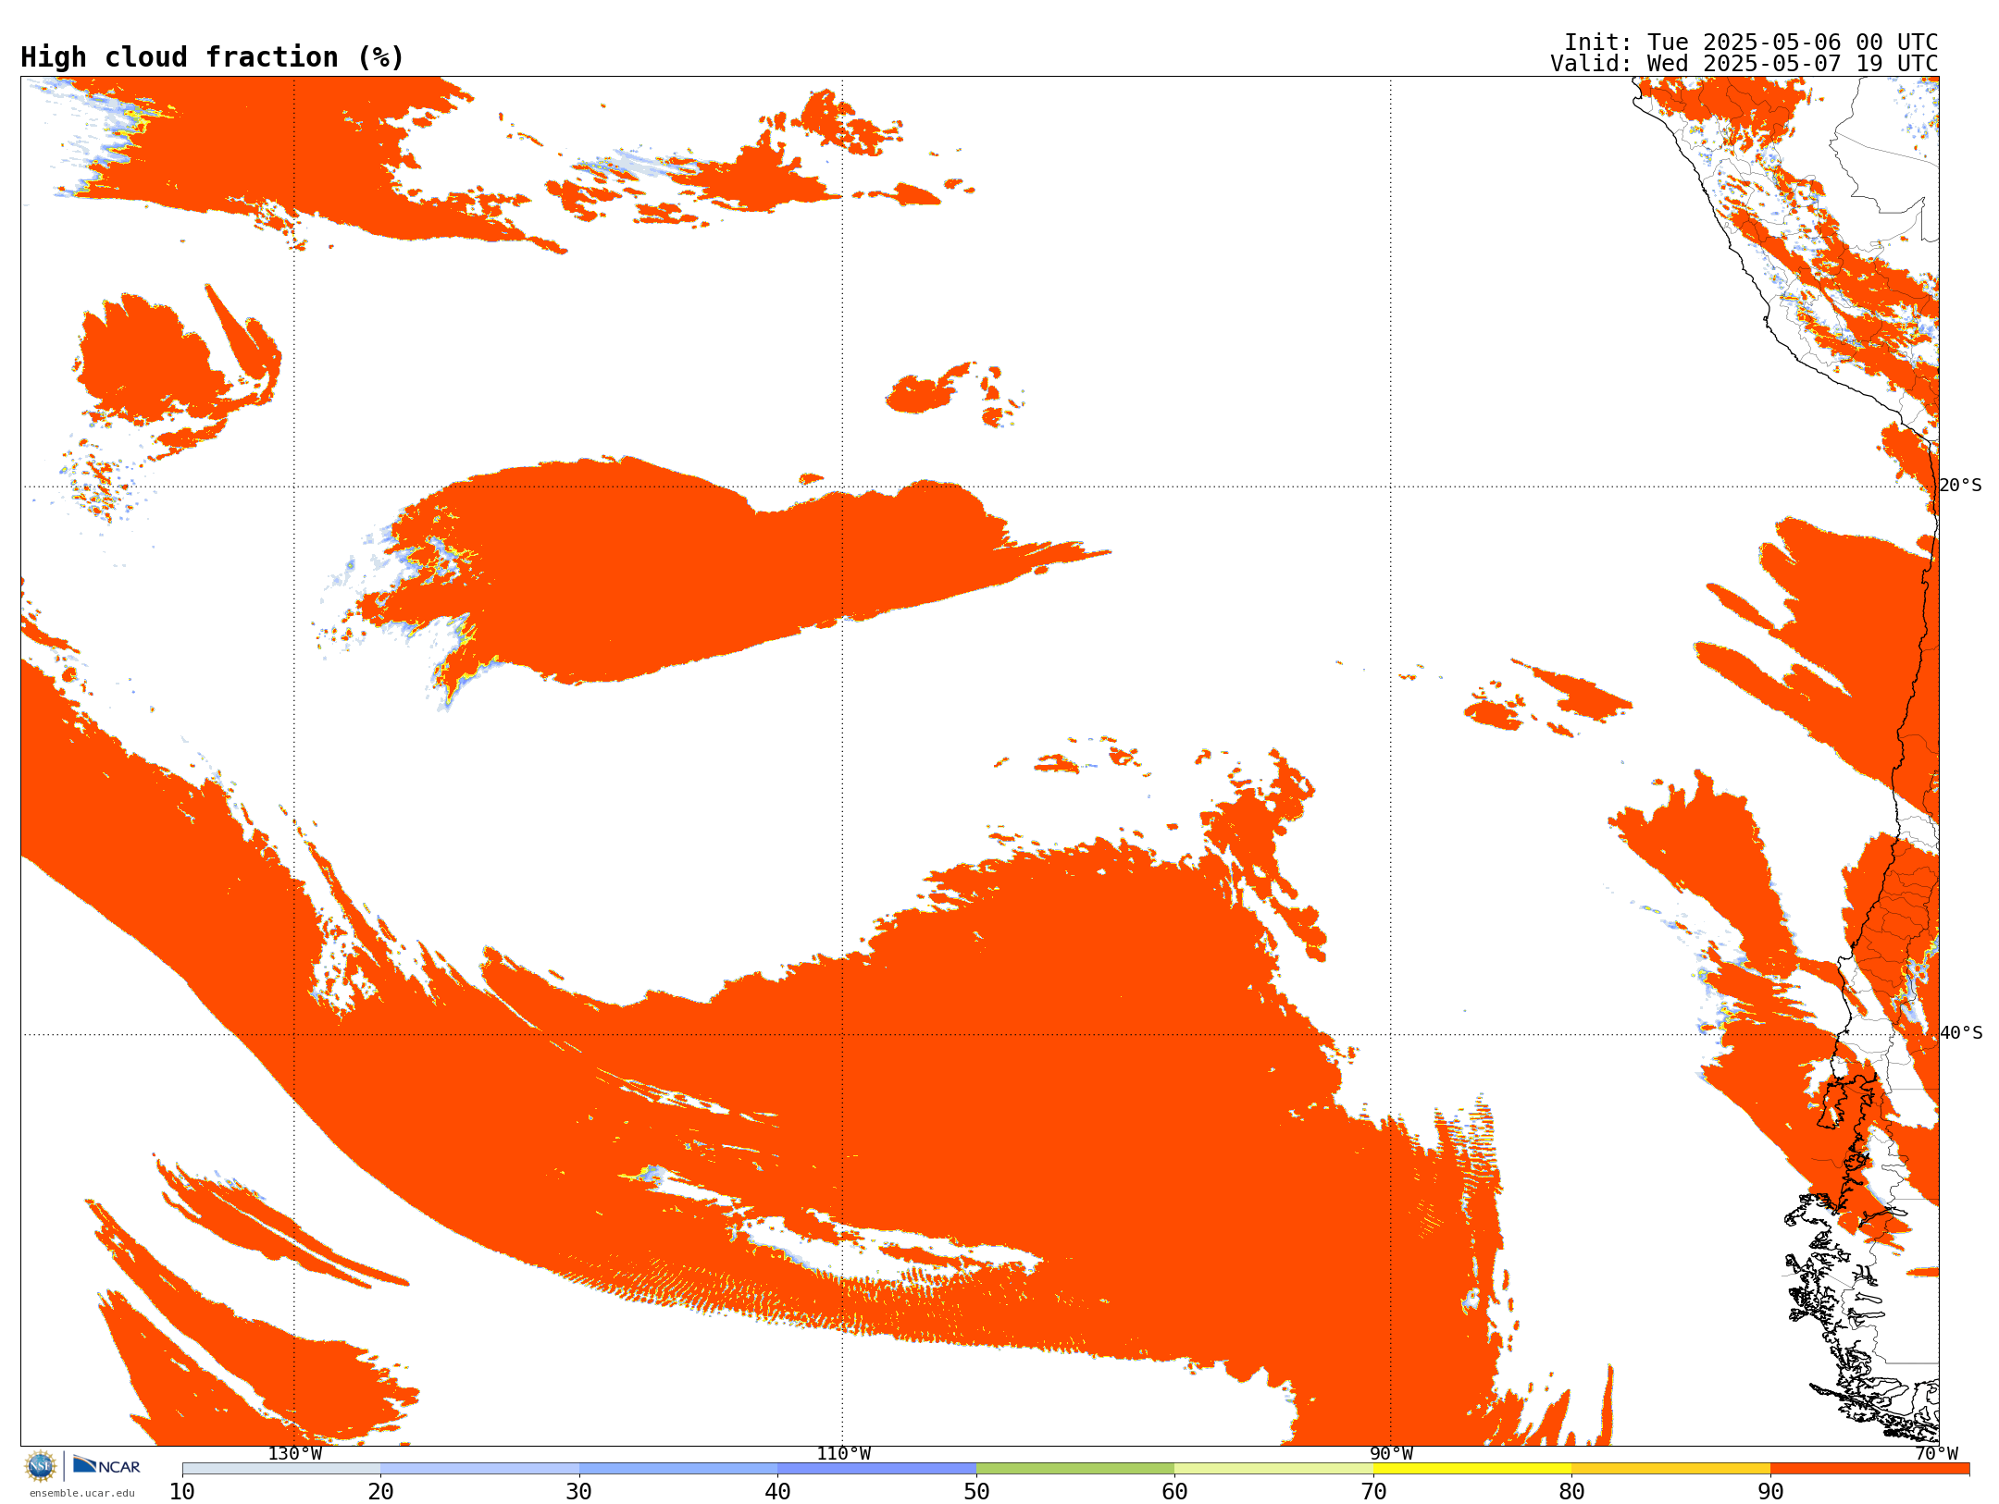This screenshot has height=1504, width=1999.
Task: Click the NCAR logo
Action: click(106, 1465)
